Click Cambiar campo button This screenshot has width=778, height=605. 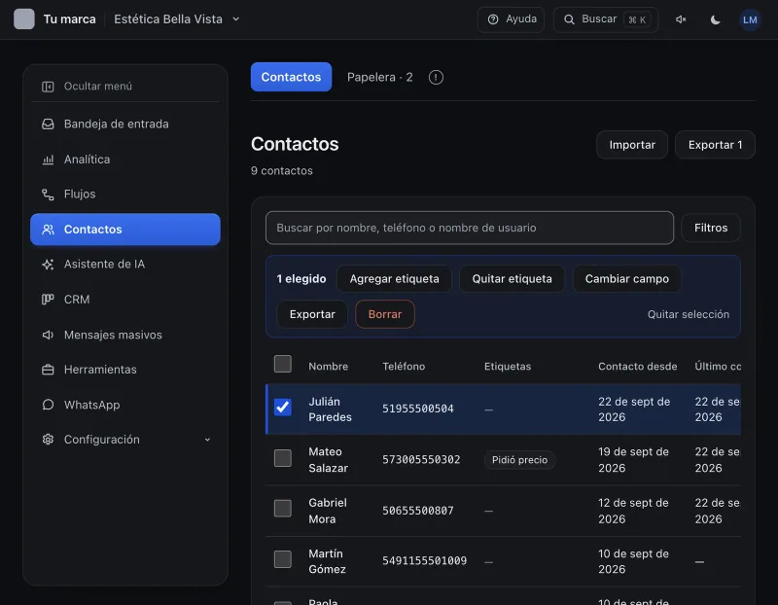tap(626, 279)
